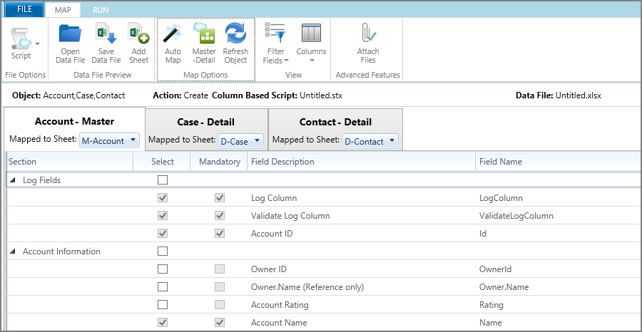Image resolution: width=642 pixels, height=332 pixels.
Task: Click the Mandatory column header
Action: 220,162
